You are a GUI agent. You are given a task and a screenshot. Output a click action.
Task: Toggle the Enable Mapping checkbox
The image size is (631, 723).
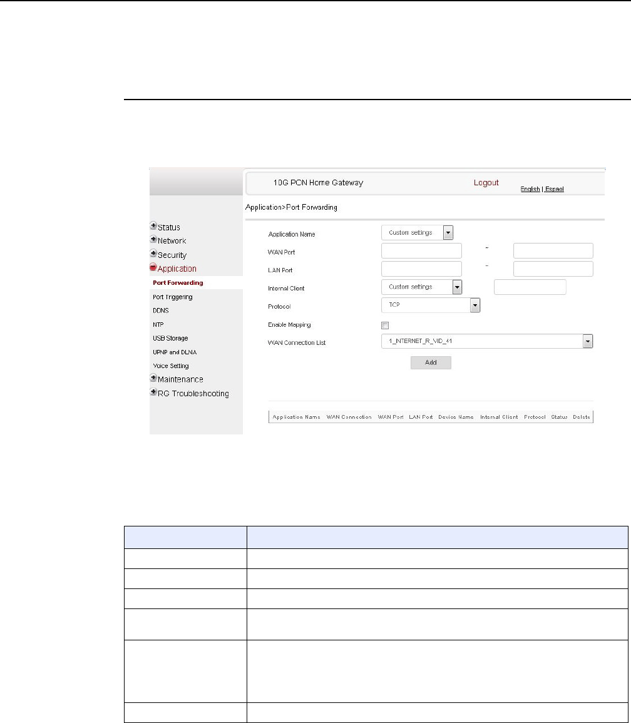pos(385,326)
